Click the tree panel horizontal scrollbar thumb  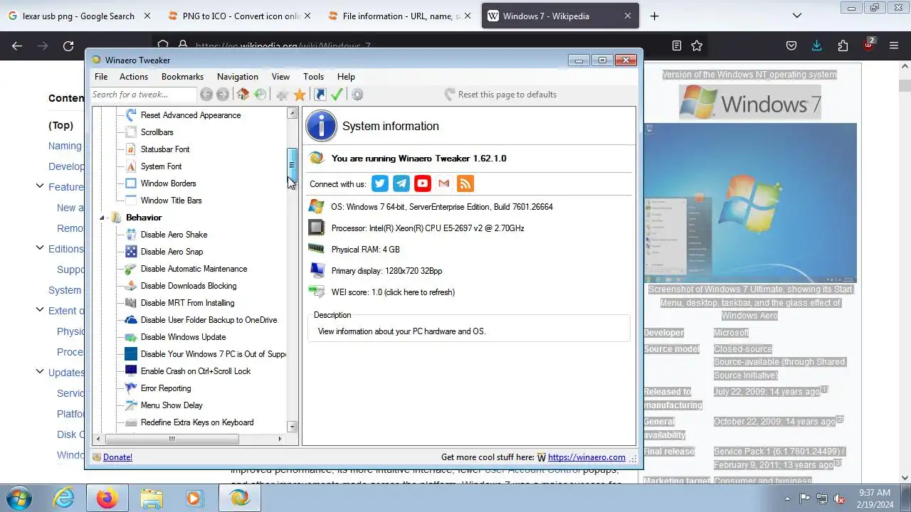[x=172, y=439]
